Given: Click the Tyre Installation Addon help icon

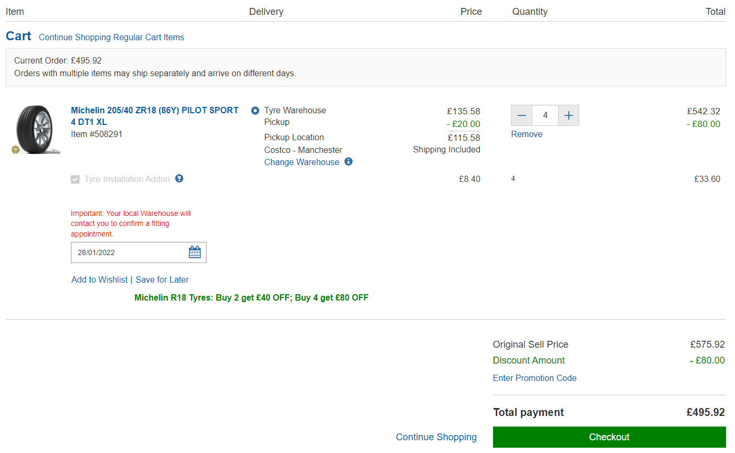Looking at the screenshot, I should pyautogui.click(x=180, y=178).
